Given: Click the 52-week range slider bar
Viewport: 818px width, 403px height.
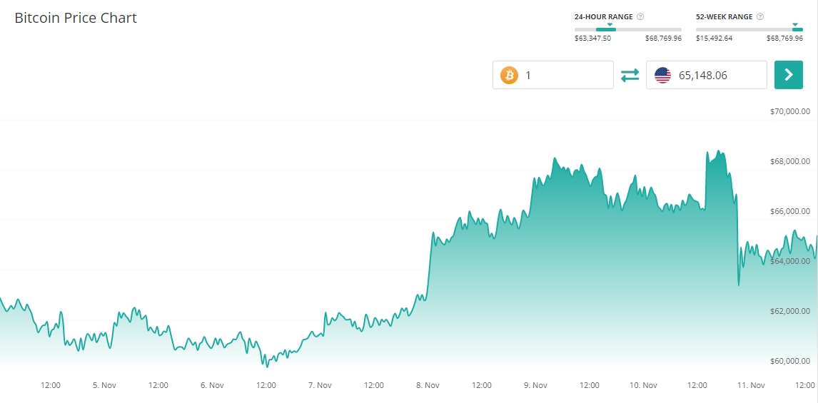Looking at the screenshot, I should click(x=749, y=29).
